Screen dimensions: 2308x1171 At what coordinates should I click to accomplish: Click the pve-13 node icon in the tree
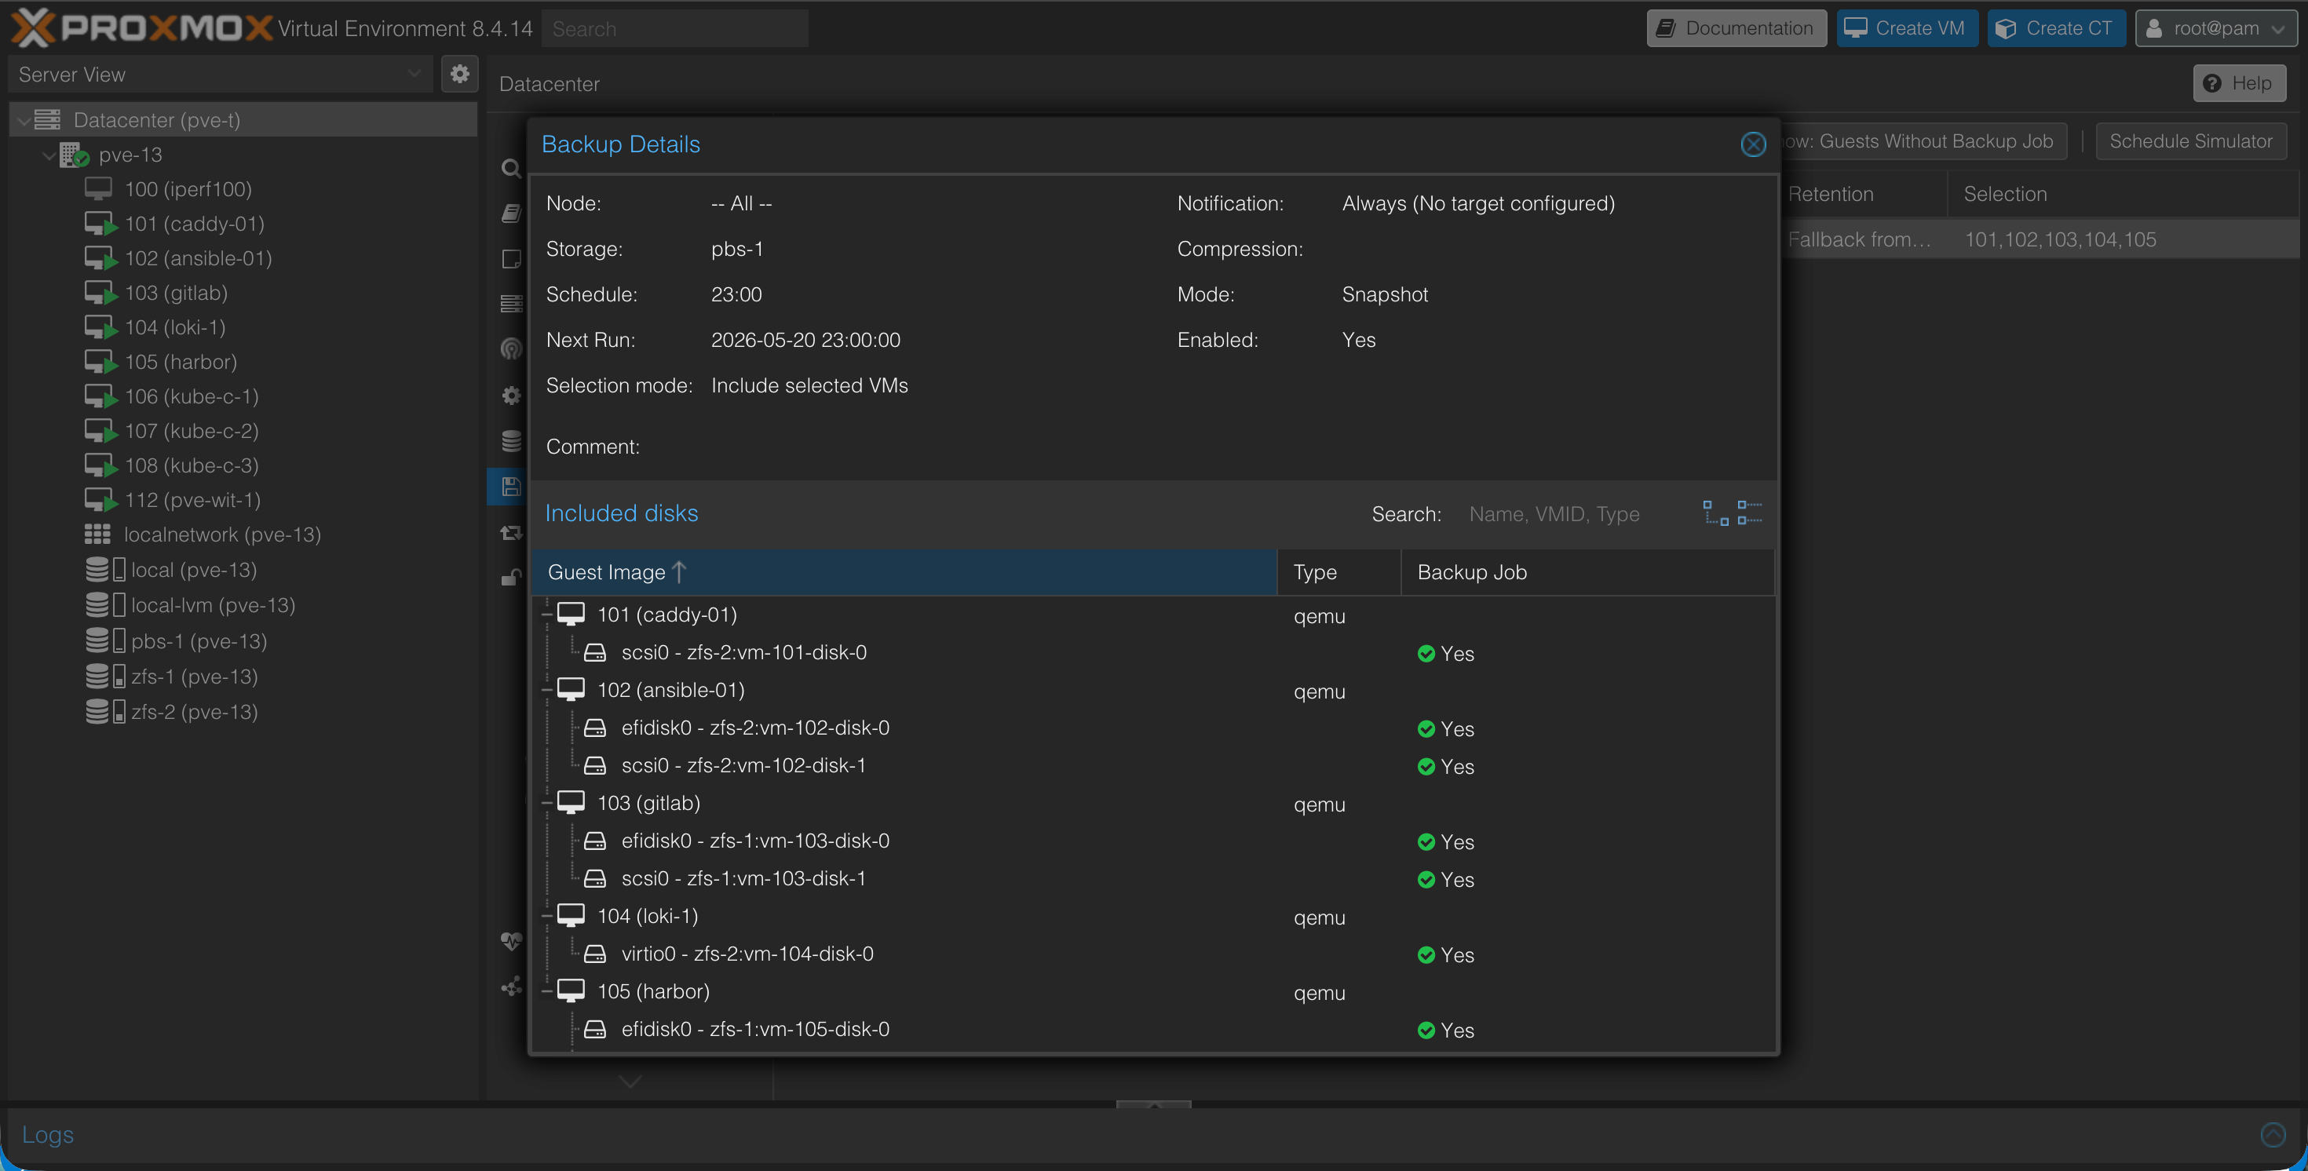point(75,154)
